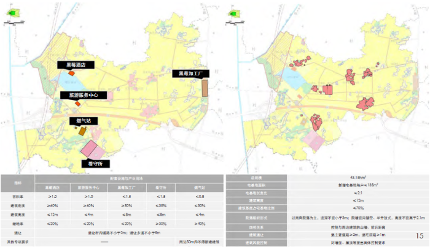Click the 黑莓加工厂 callout label

(x=190, y=73)
